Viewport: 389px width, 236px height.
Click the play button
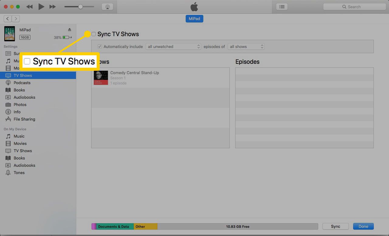41,7
